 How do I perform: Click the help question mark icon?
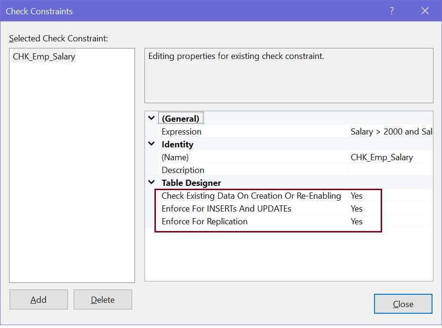point(391,10)
